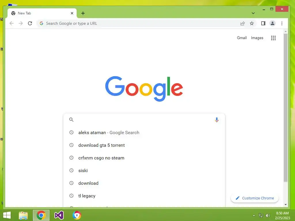Open the Windows Start button
Screen dimensions: 295x221
(7, 215)
